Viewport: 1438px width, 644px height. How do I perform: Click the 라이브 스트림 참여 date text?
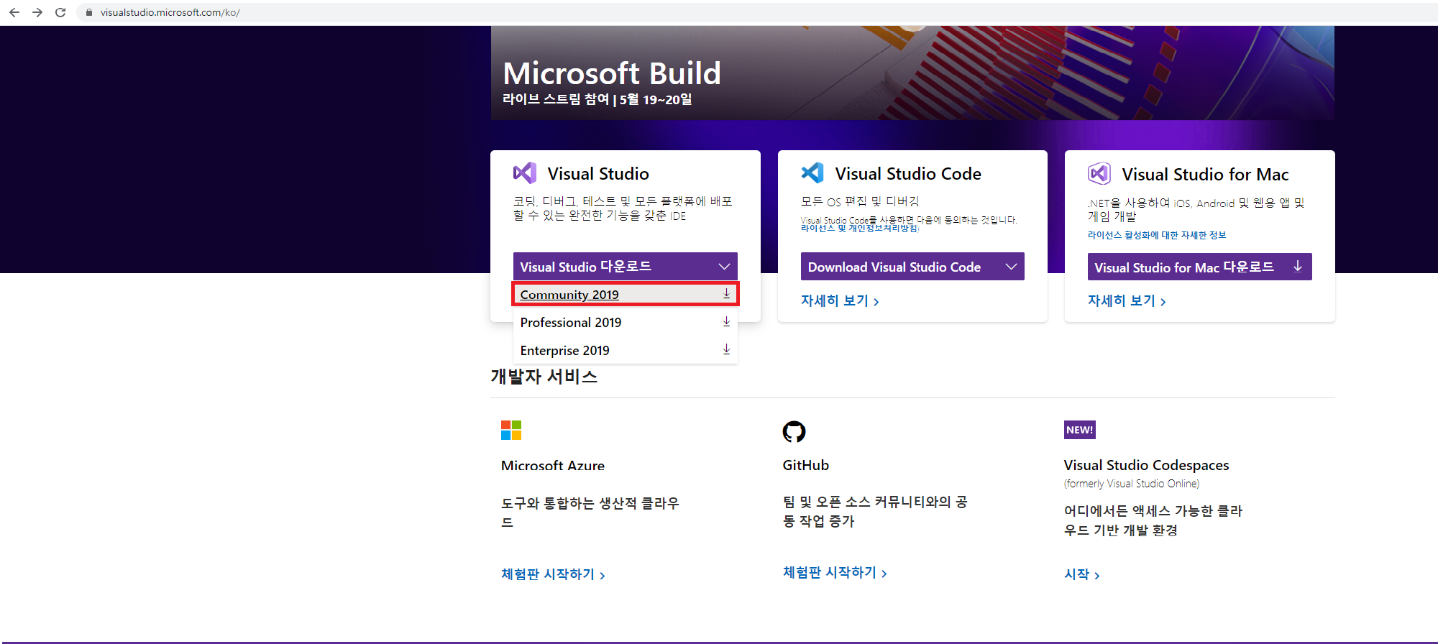[597, 99]
